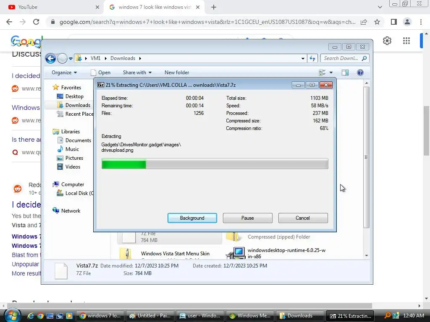
Task: Click Open in Explorer toolbar
Action: click(x=101, y=73)
